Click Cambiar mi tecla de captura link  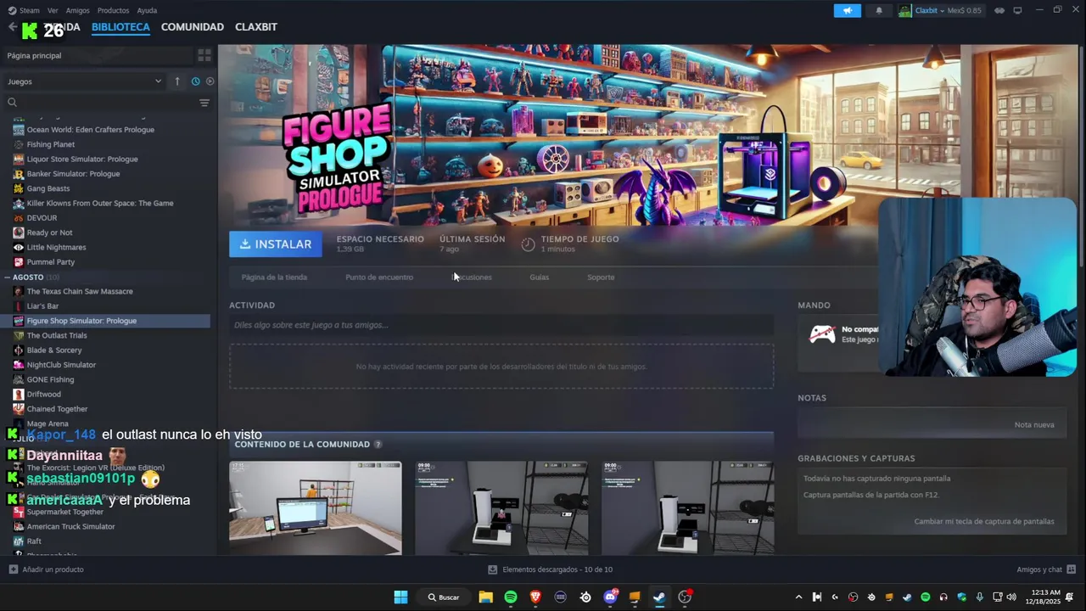(x=984, y=522)
